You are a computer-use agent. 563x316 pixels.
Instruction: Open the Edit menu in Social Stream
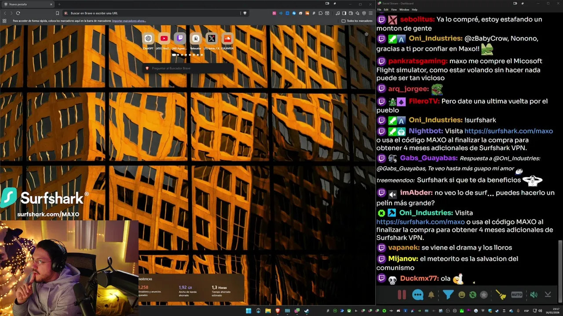tap(386, 10)
